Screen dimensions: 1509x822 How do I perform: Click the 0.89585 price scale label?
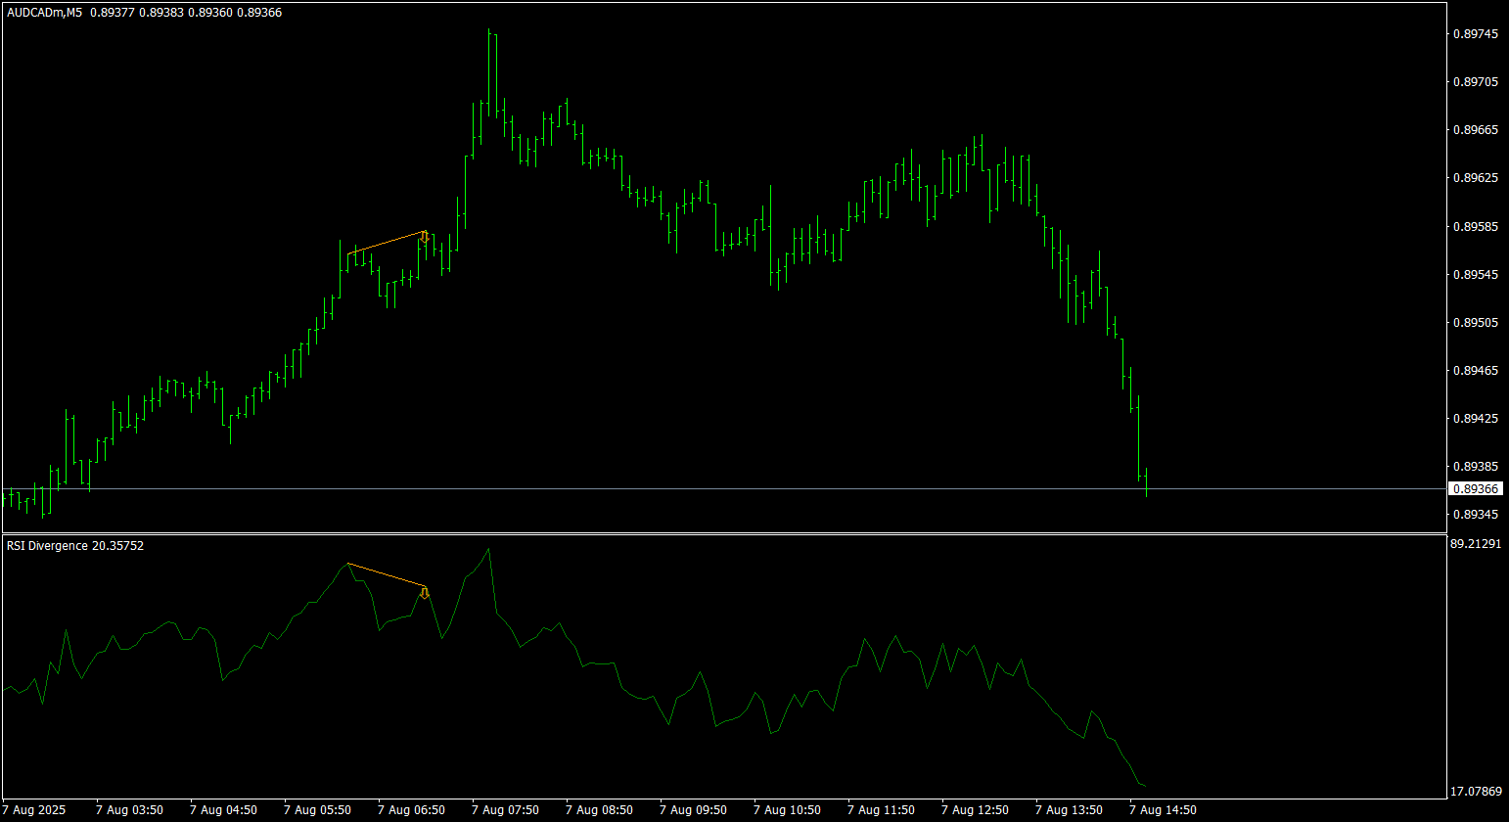click(x=1476, y=226)
